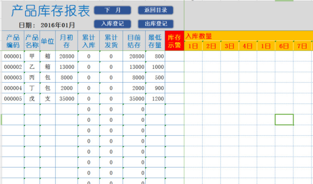Viewport: 313px width, 184px height.
Task: Select the 目前结存 cell for 丁
Action: tap(134, 88)
